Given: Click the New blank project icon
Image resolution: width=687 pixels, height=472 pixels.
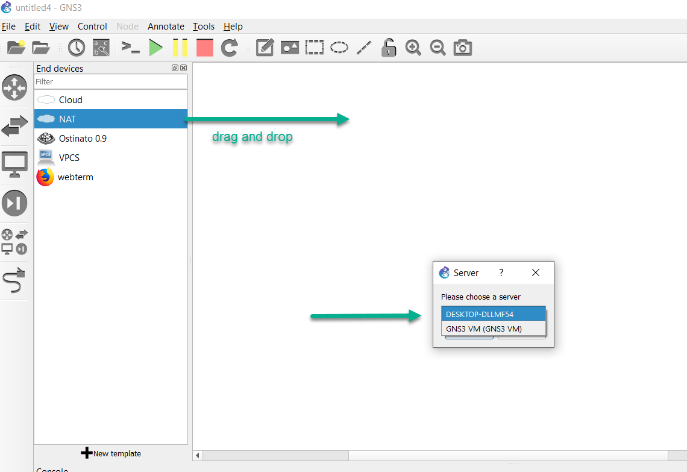Looking at the screenshot, I should [x=16, y=48].
